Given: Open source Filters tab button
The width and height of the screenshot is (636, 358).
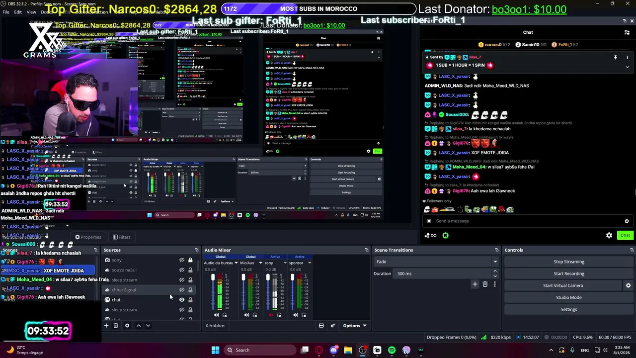Looking at the screenshot, I should [121, 237].
